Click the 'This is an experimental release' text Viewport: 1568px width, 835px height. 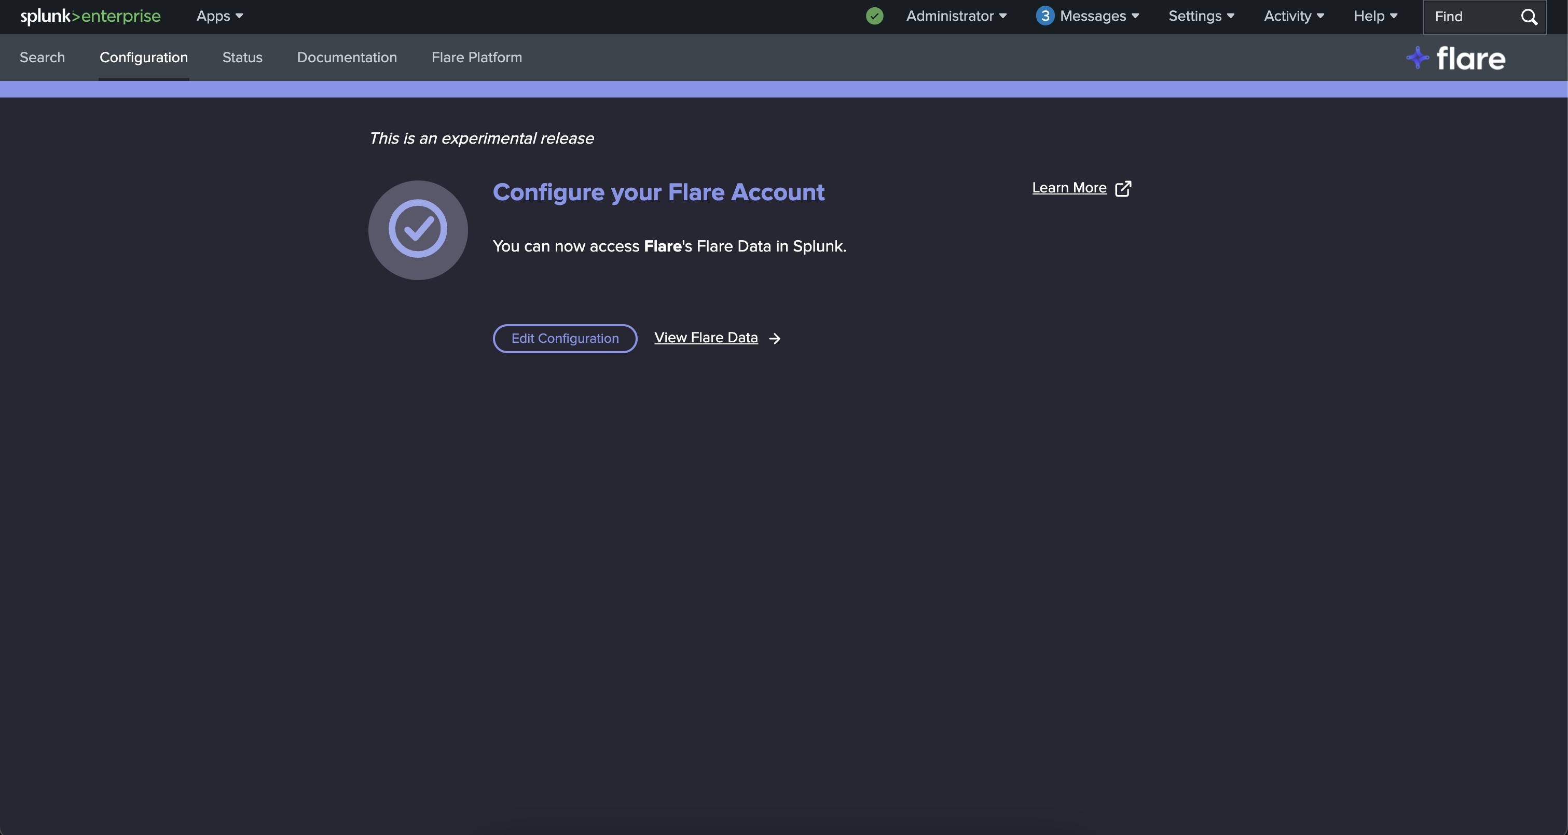[482, 139]
